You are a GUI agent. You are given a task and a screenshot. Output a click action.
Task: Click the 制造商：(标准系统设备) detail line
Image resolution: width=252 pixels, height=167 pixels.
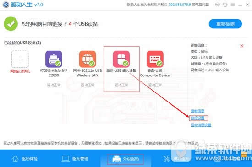tap(208, 64)
